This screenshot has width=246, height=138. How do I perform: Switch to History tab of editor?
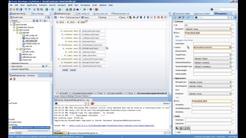tap(85, 96)
